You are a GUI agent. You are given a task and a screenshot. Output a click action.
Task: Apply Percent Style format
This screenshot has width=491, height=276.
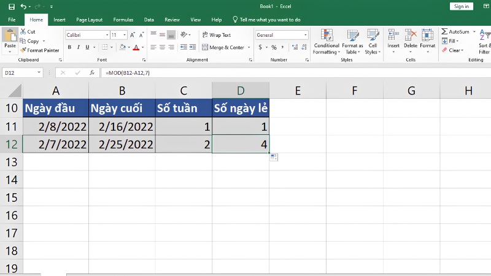point(274,48)
